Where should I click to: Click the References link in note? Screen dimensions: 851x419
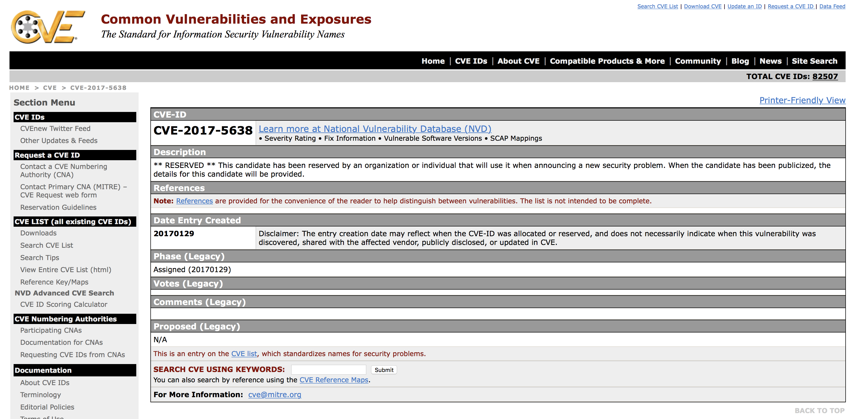[x=194, y=201]
